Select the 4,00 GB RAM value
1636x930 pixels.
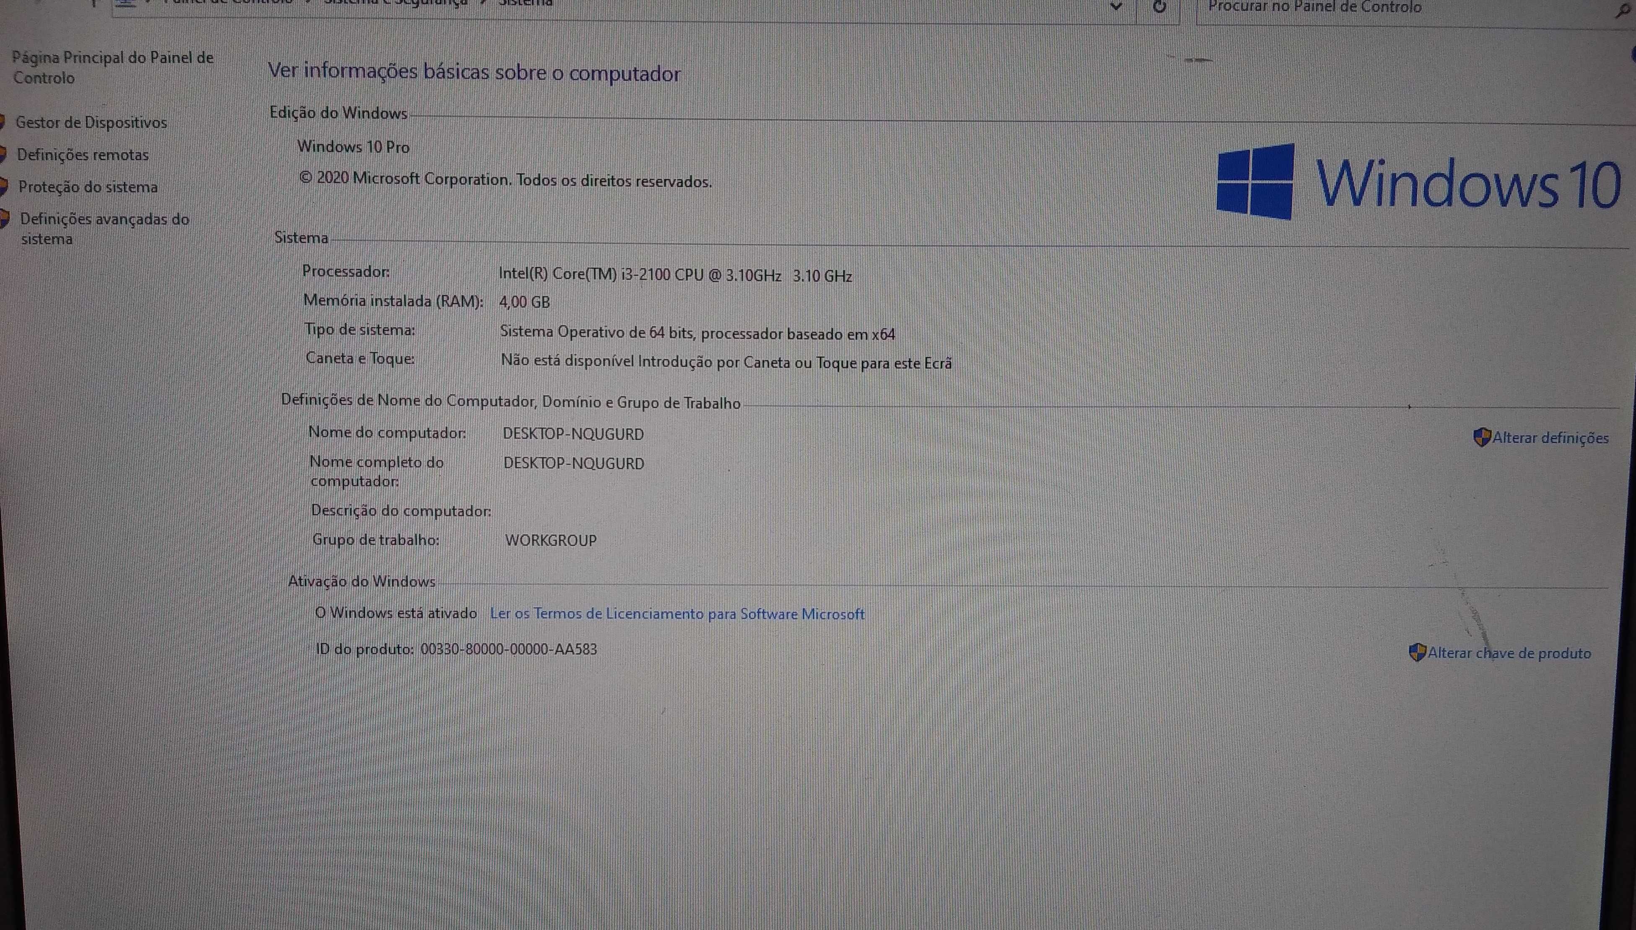(525, 302)
